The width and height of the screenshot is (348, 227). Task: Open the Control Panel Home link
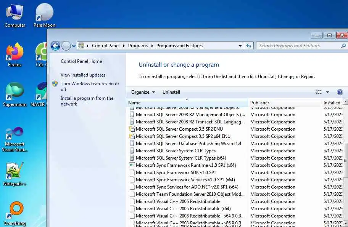(x=81, y=61)
